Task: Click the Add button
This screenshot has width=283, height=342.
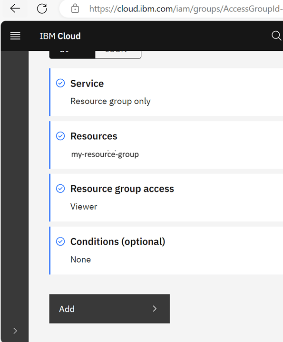Action: (x=109, y=309)
